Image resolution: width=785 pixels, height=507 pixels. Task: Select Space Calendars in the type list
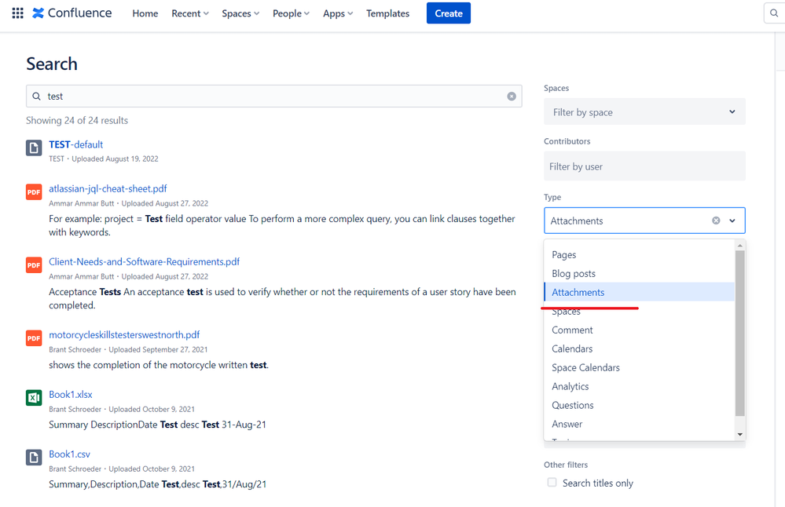click(x=639, y=367)
